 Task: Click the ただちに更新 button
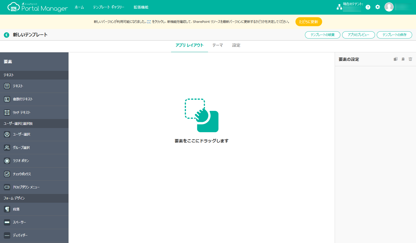click(309, 22)
